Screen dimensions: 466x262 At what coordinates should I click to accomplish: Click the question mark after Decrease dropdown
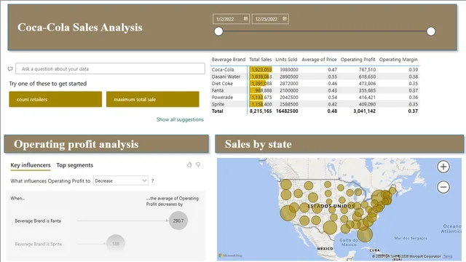point(153,180)
